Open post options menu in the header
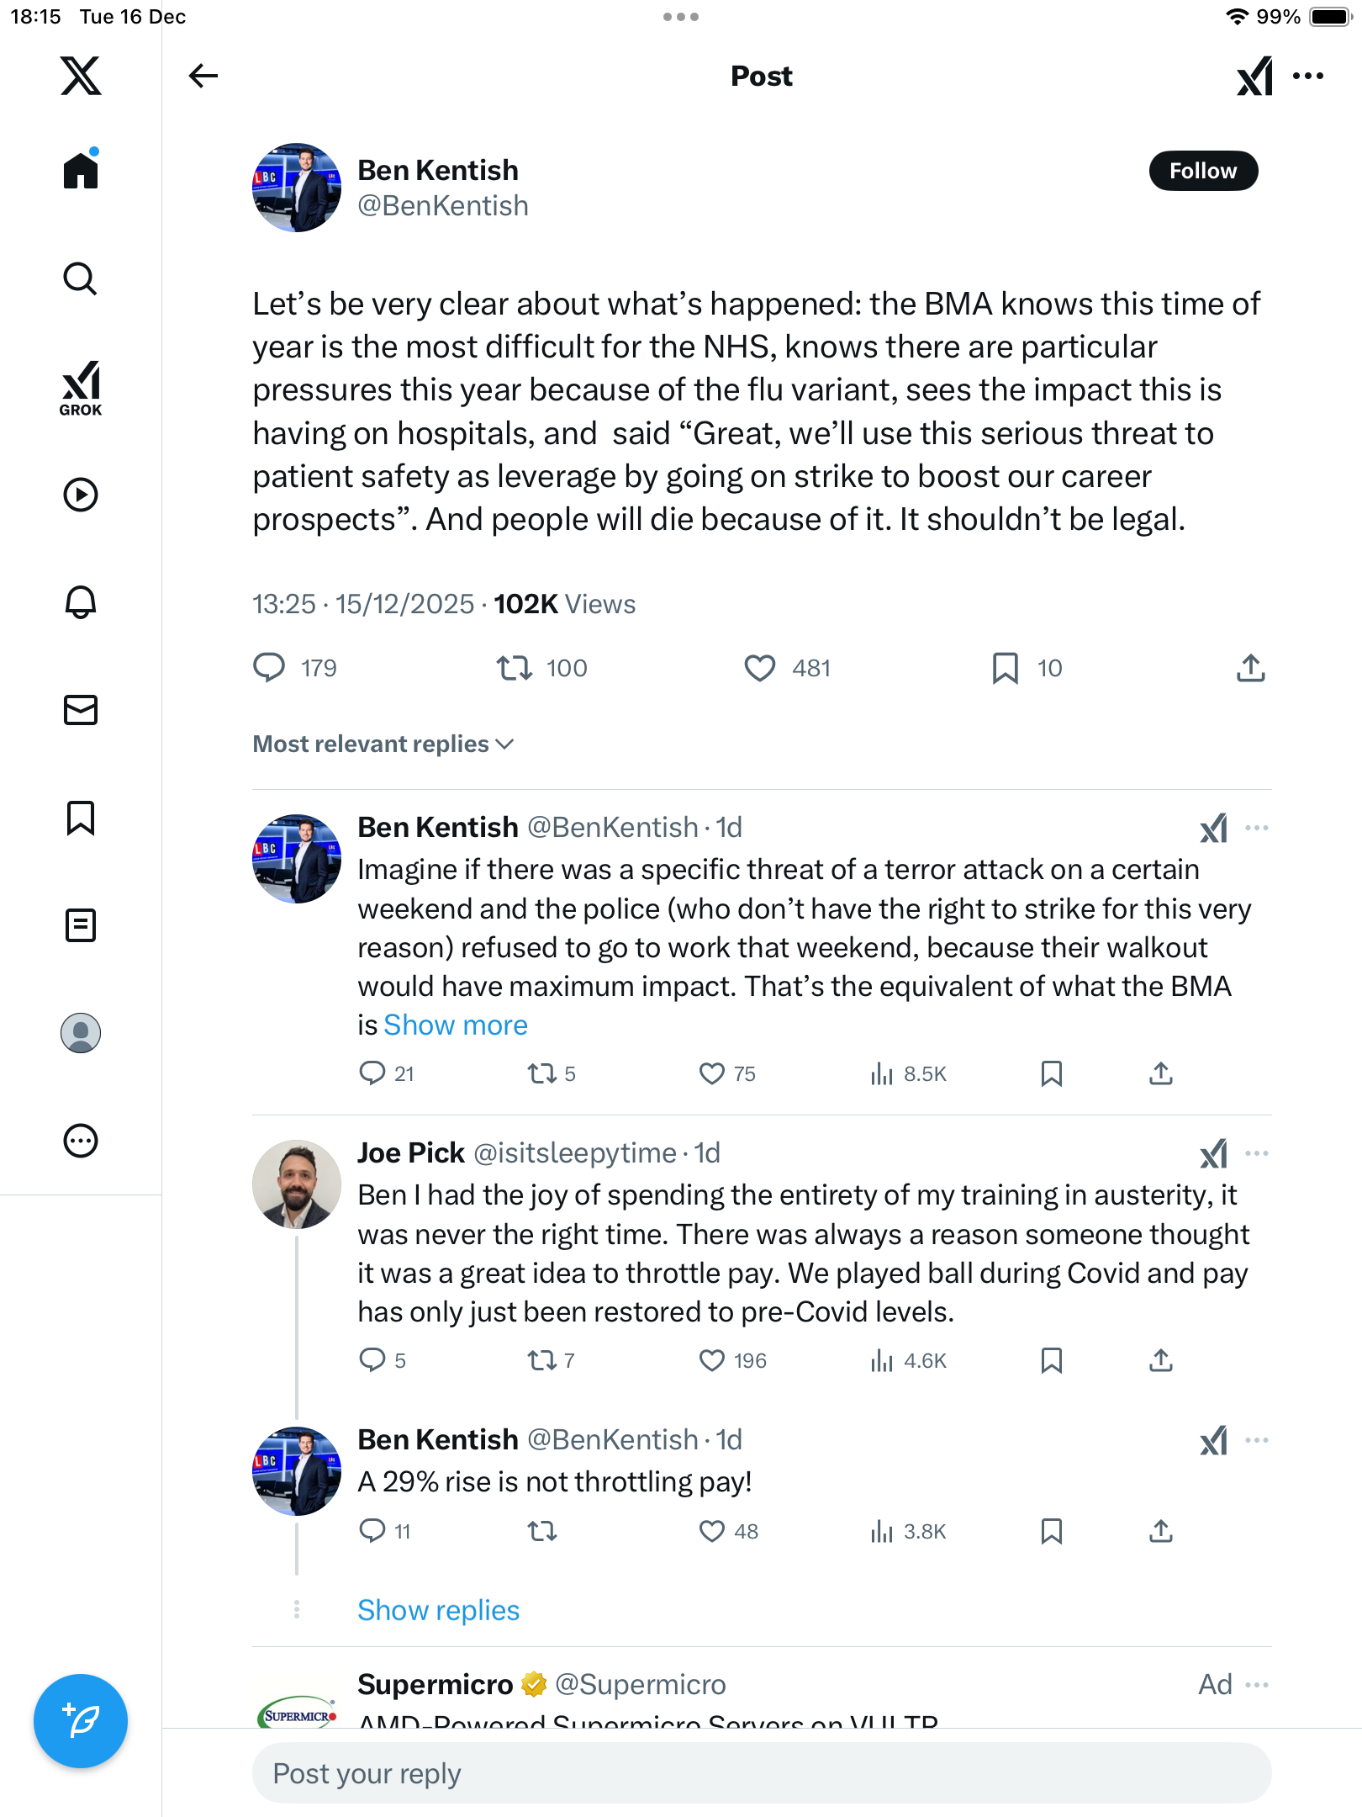The height and width of the screenshot is (1817, 1362). point(1308,76)
